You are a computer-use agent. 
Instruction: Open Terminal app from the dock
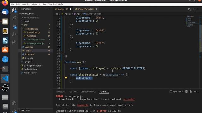tap(5, 69)
